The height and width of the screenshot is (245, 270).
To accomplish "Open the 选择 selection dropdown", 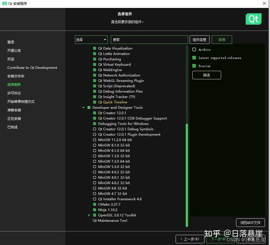I will click(x=91, y=39).
